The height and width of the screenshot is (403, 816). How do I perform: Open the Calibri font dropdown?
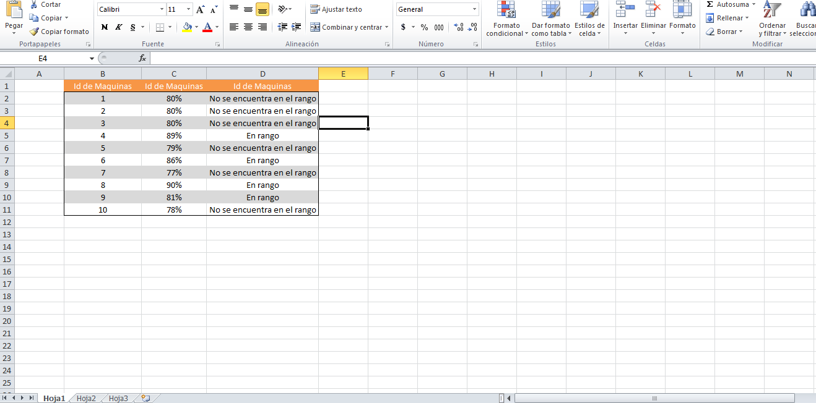(x=162, y=9)
